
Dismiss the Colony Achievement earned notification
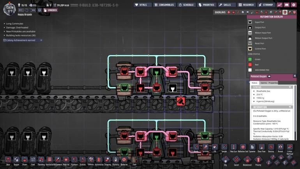(41, 40)
